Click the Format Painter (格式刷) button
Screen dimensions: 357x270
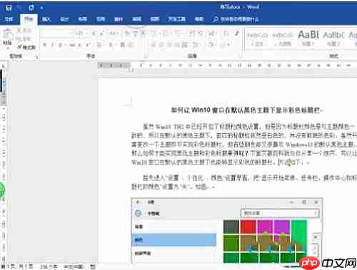click(26, 47)
